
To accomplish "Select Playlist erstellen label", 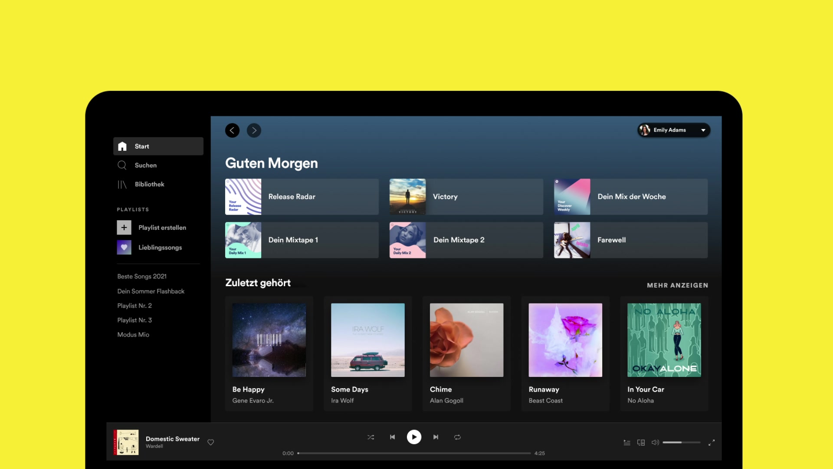I will click(162, 228).
